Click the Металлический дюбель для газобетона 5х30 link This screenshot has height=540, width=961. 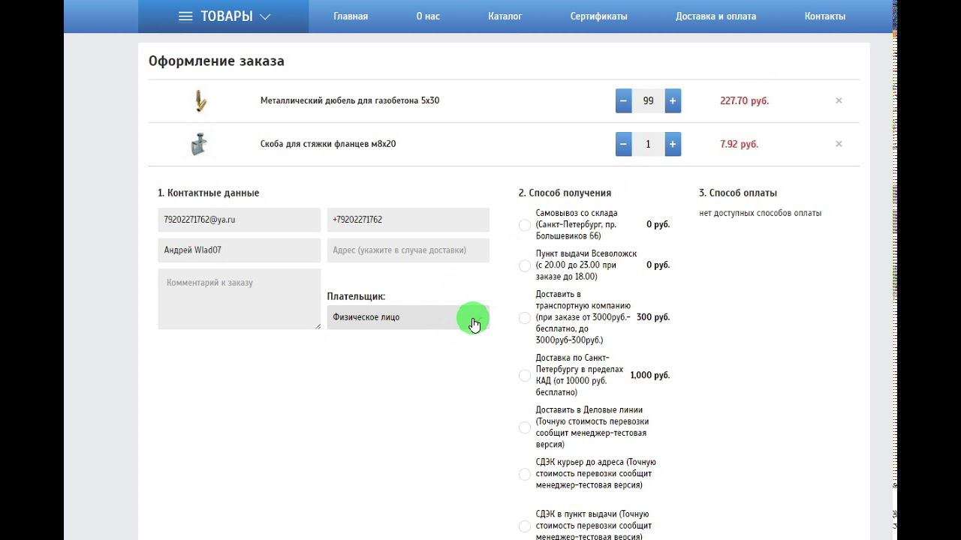click(x=350, y=100)
